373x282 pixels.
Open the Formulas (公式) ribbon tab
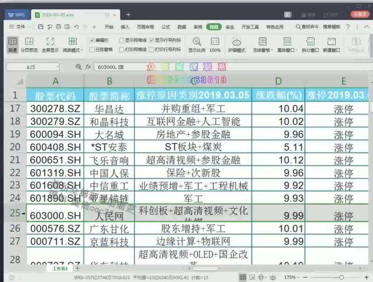click(x=166, y=27)
